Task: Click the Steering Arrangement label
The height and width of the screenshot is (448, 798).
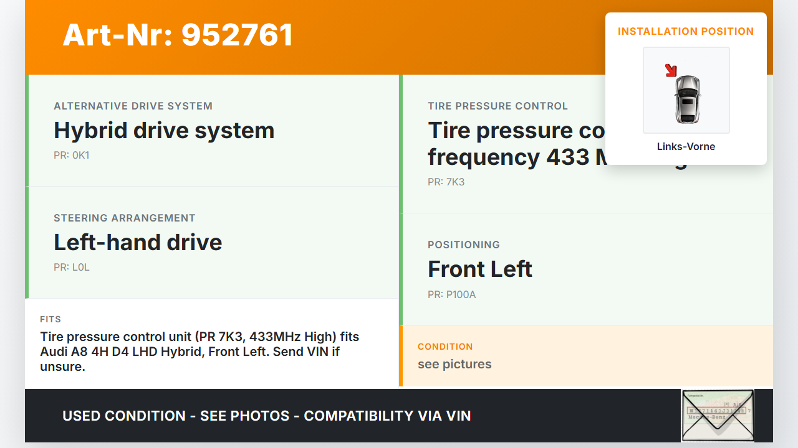Action: coord(125,218)
